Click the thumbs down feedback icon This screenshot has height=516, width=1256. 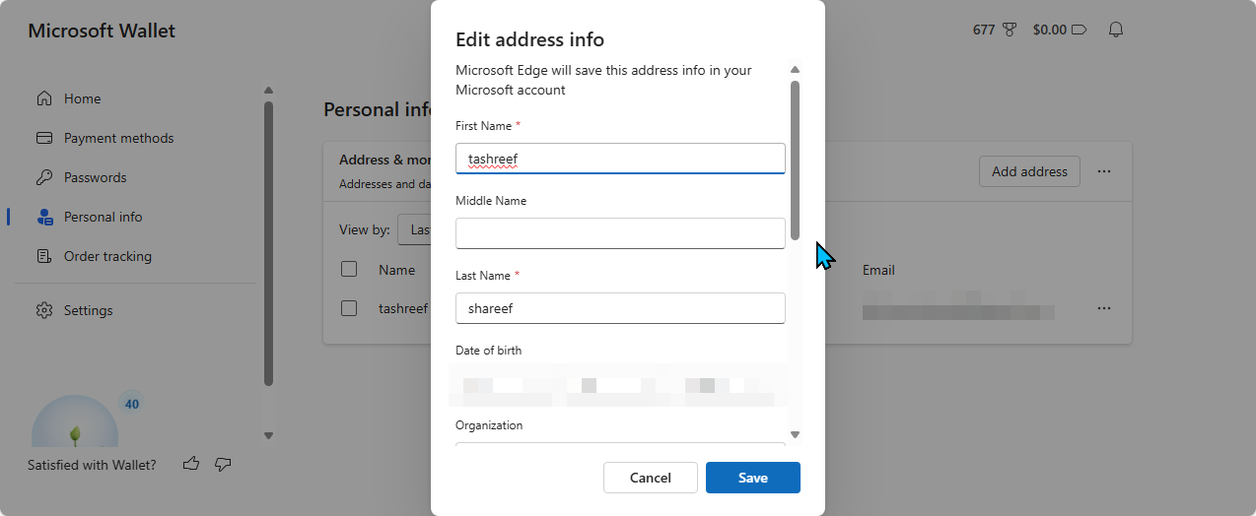point(223,464)
